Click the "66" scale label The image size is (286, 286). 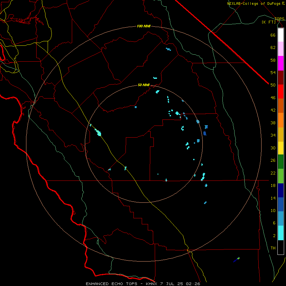[x=273, y=35]
